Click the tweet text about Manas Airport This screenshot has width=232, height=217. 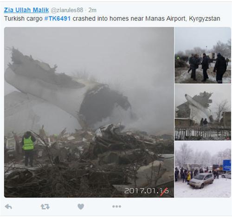point(112,19)
